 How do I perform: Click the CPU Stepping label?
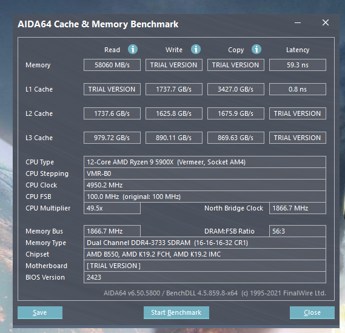click(x=47, y=174)
